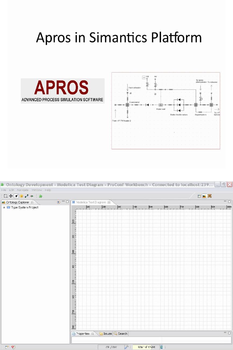Select the Modelica Test Diagram tab

[x=91, y=202]
